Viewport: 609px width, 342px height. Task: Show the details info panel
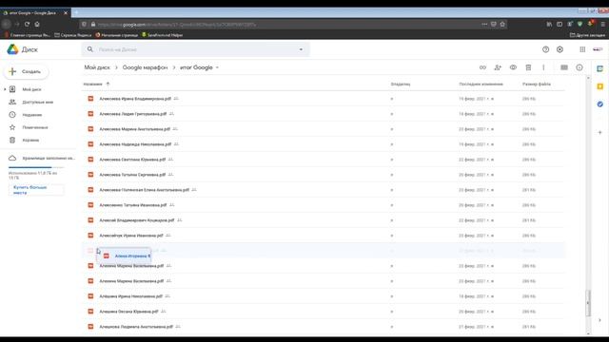(580, 67)
